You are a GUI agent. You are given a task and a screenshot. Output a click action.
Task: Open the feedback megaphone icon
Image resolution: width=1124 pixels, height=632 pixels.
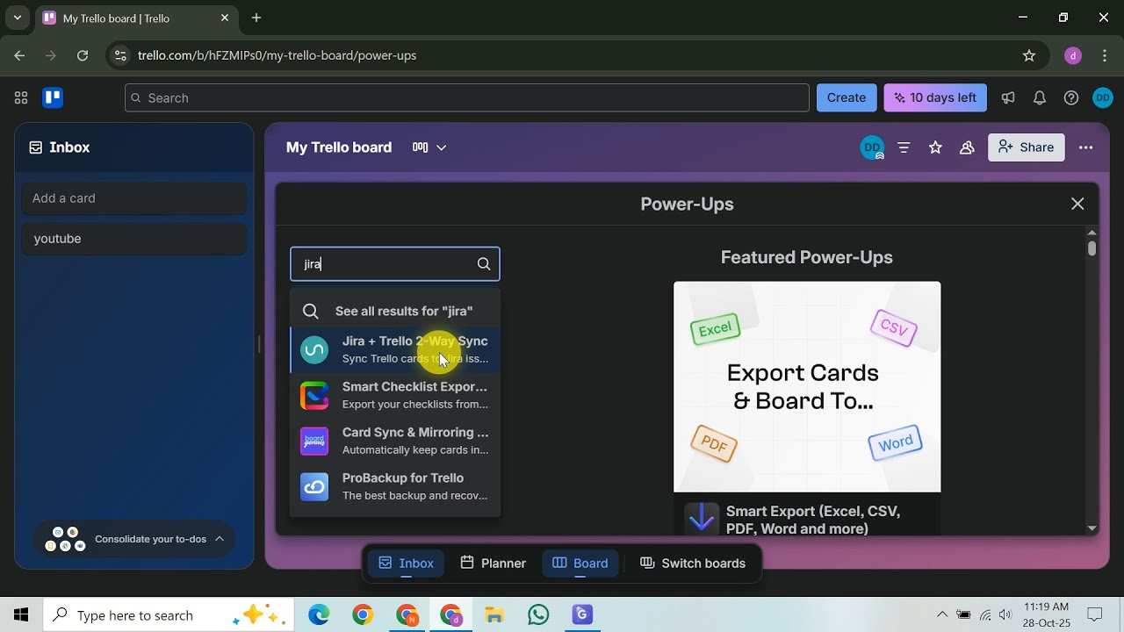point(1008,97)
